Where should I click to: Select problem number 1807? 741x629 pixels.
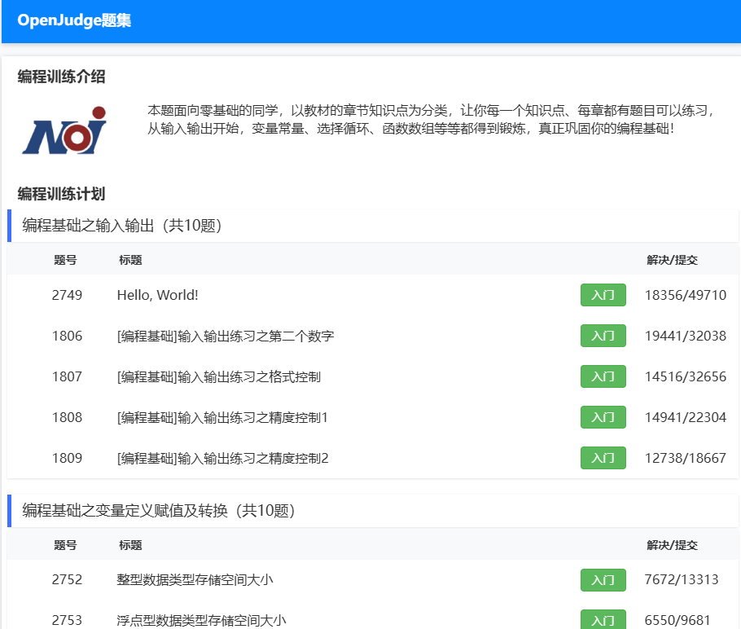click(67, 376)
